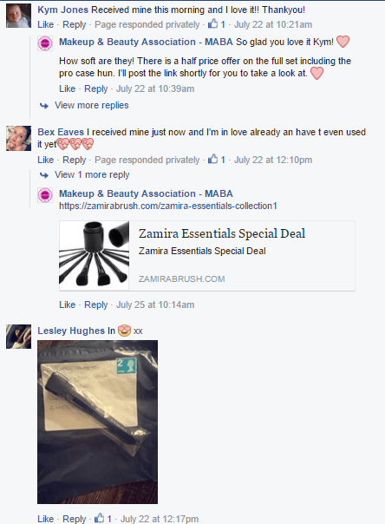The height and width of the screenshot is (524, 385).
Task: Open Bex Eaves profile avatar
Action: pos(19,138)
